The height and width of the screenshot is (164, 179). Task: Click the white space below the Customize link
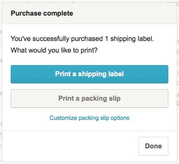click(89, 126)
